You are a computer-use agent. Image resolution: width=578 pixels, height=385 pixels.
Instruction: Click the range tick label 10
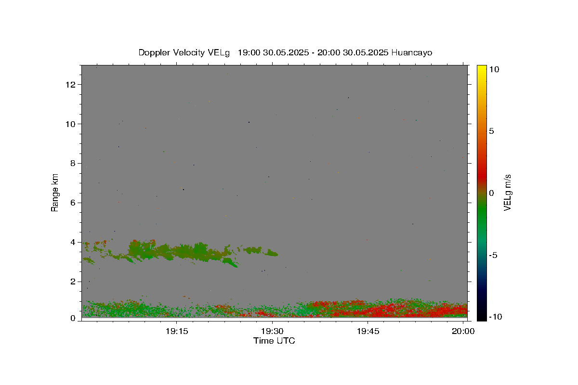coord(71,124)
